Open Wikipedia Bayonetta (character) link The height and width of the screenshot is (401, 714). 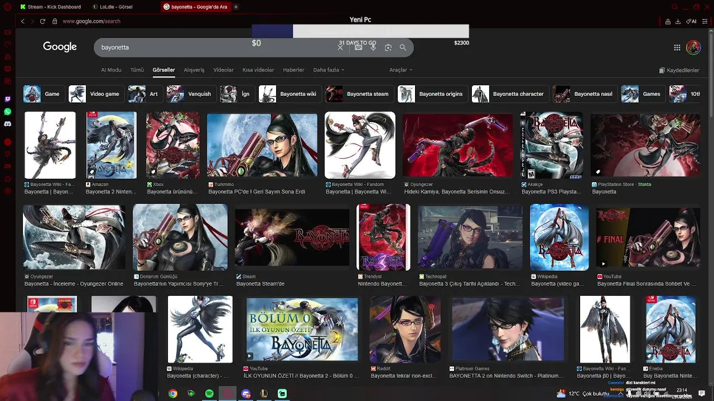click(198, 375)
